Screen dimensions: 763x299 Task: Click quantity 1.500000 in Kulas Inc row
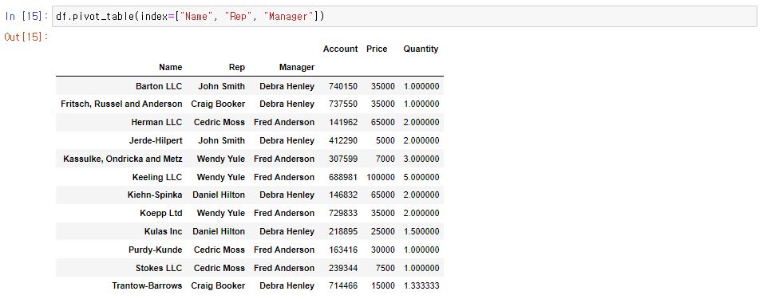point(421,231)
